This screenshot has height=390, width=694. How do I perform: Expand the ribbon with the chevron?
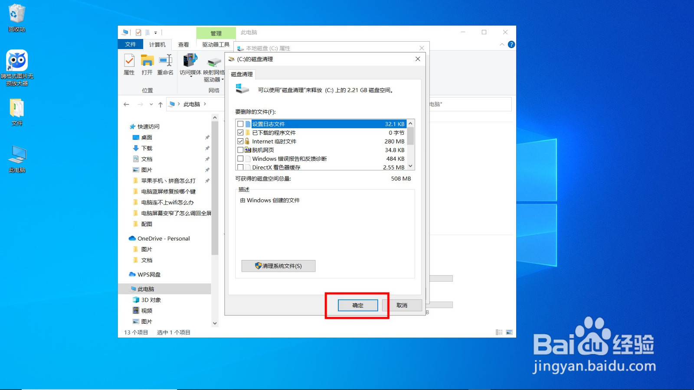502,44
